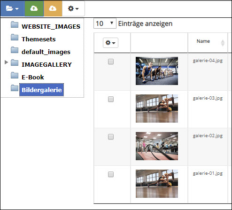The image size is (232, 210).
Task: Tick the galerie-03.jpg checkbox
Action: pyautogui.click(x=111, y=99)
